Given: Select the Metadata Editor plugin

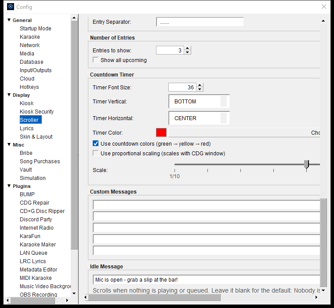Looking at the screenshot, I should (x=38, y=269).
